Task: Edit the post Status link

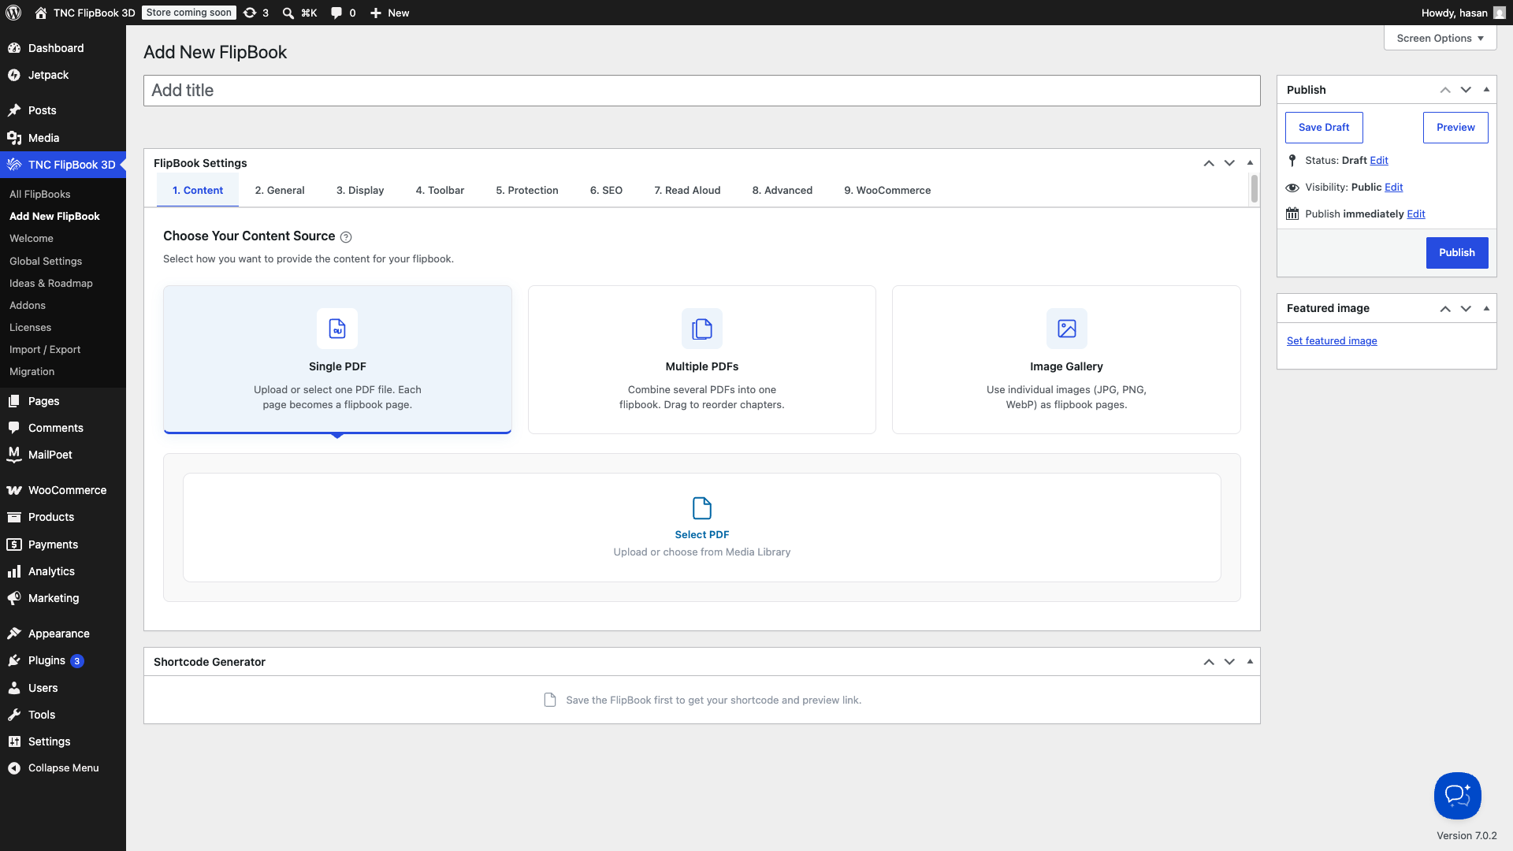Action: tap(1379, 161)
